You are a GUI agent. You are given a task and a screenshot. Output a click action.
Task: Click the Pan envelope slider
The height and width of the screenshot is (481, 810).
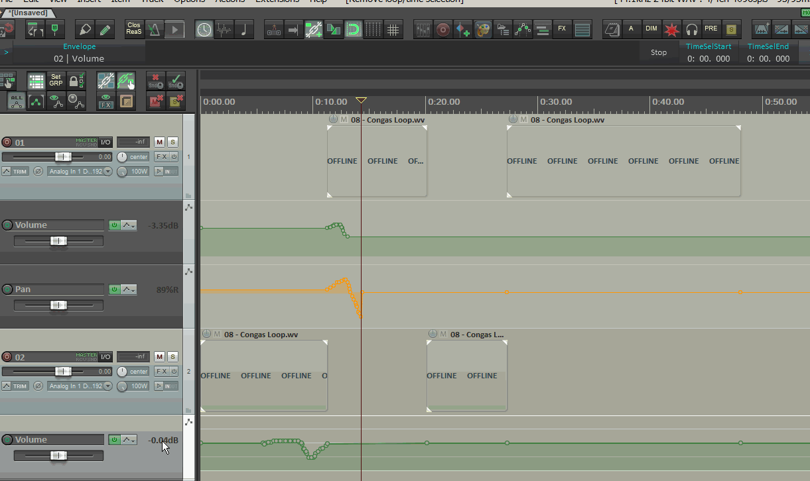[x=58, y=305]
